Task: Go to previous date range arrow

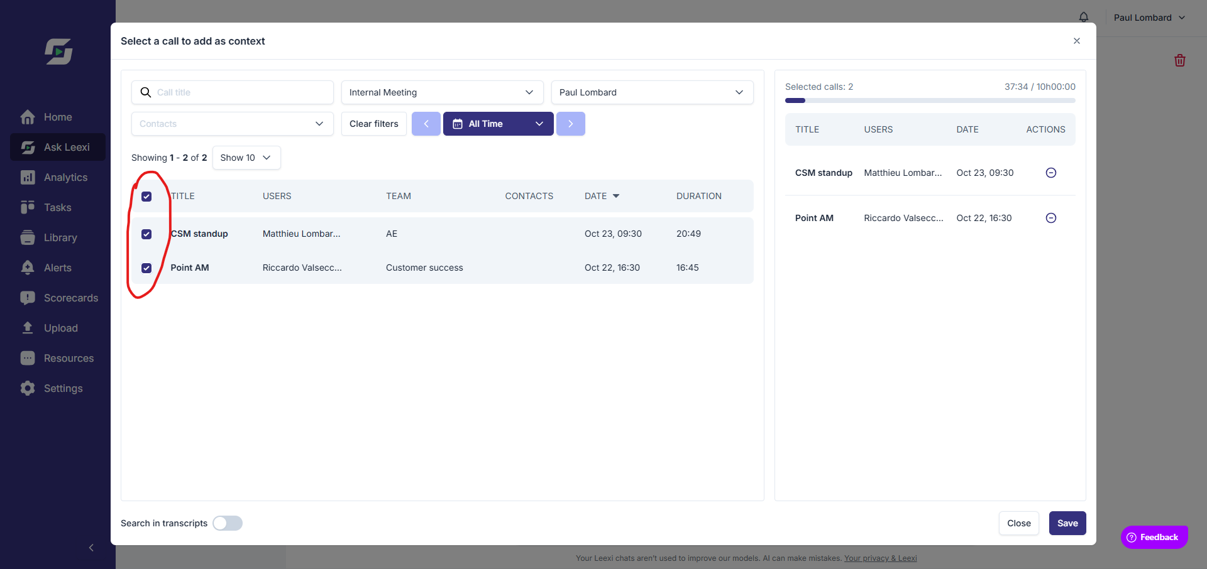Action: (x=426, y=124)
